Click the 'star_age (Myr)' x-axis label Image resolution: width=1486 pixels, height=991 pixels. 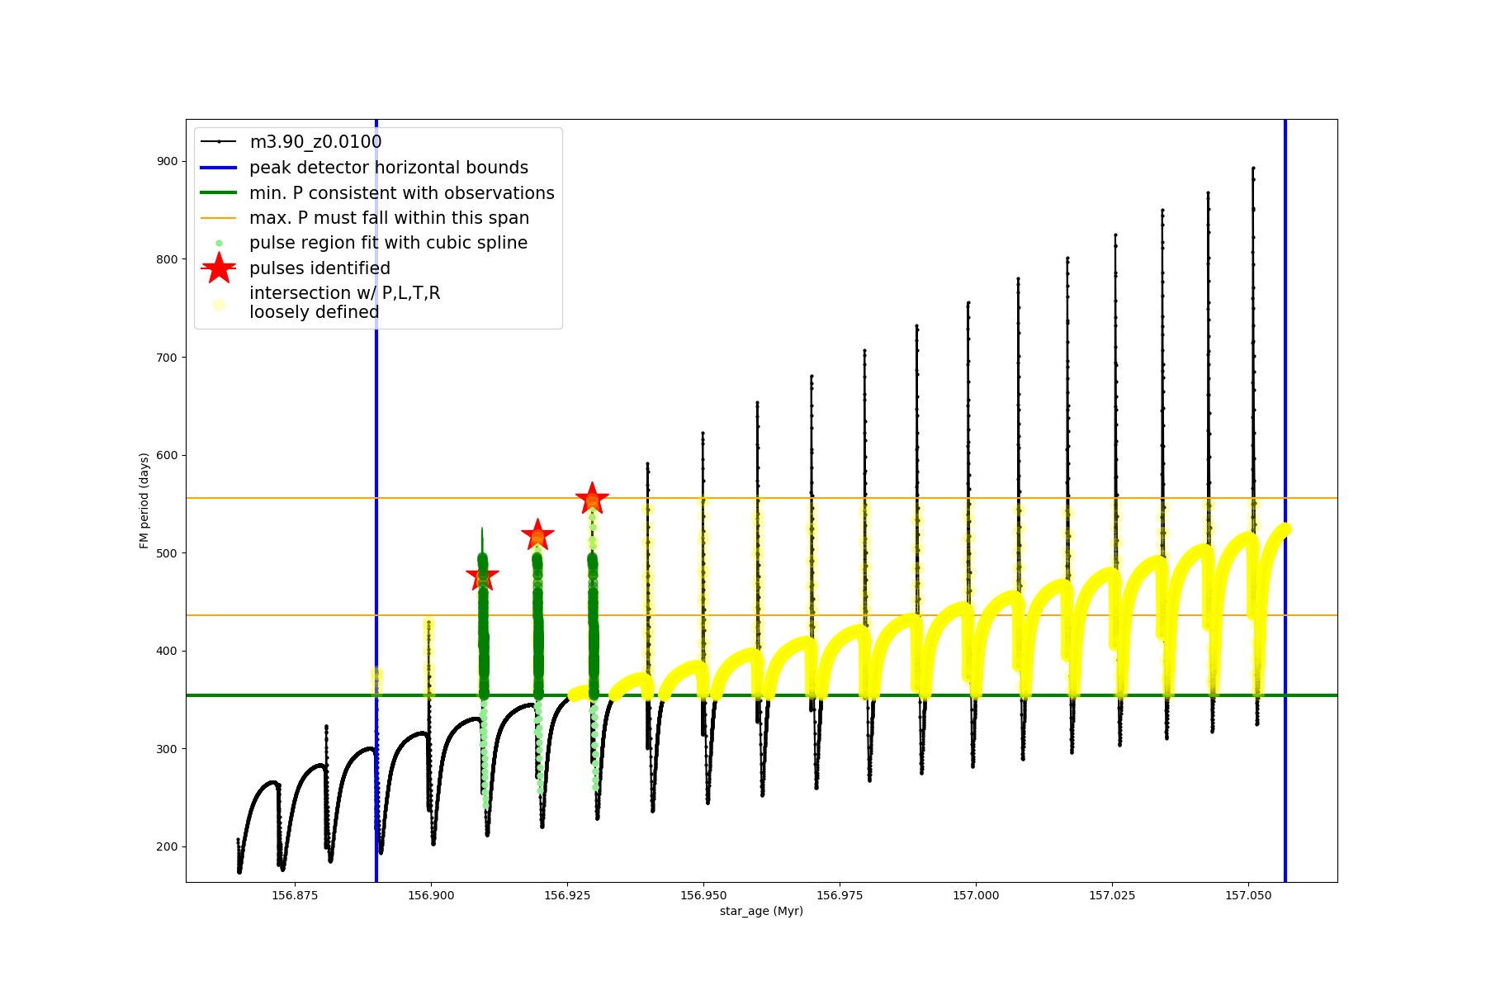click(761, 911)
